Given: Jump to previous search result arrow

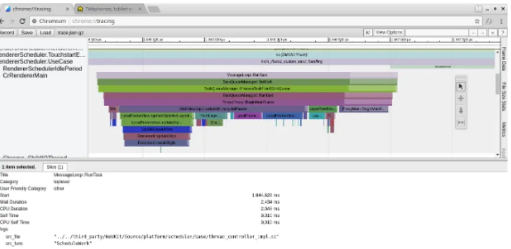Looking at the screenshot, I should tap(473, 33).
